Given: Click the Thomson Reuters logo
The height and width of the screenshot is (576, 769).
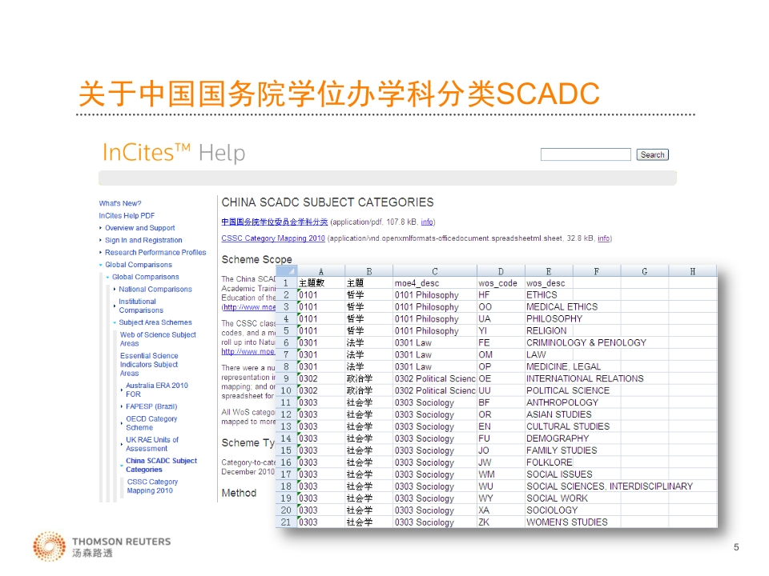Looking at the screenshot, I should tap(102, 546).
